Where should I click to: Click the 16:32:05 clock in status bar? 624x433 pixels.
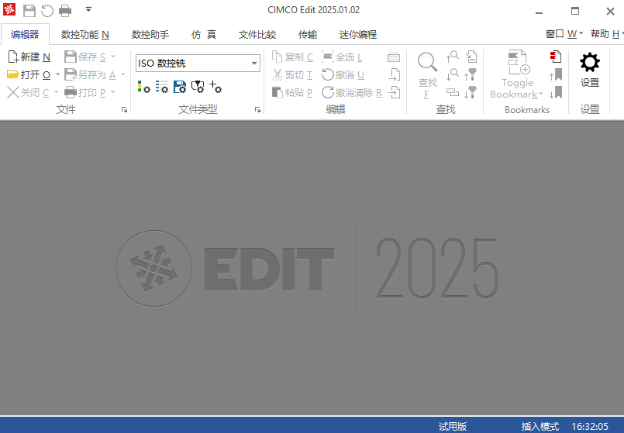coord(590,426)
